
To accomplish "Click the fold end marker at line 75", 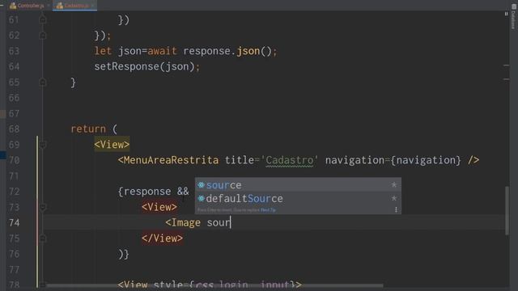I will point(43,238).
